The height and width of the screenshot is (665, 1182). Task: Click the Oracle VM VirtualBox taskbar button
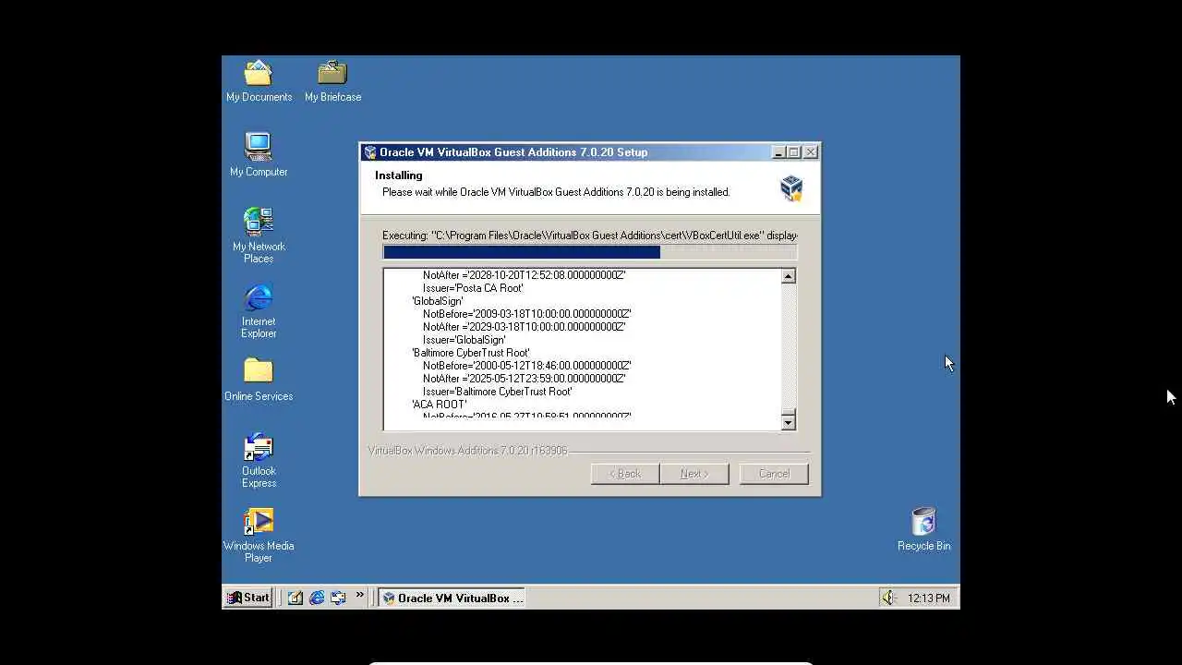(452, 598)
